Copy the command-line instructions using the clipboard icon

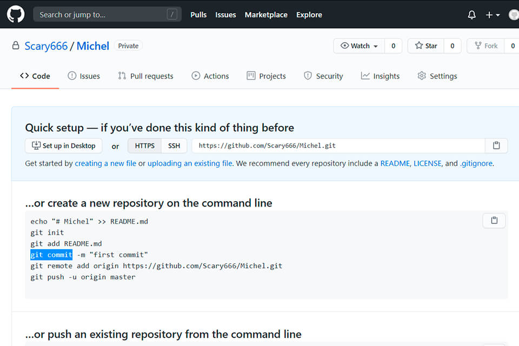point(494,220)
